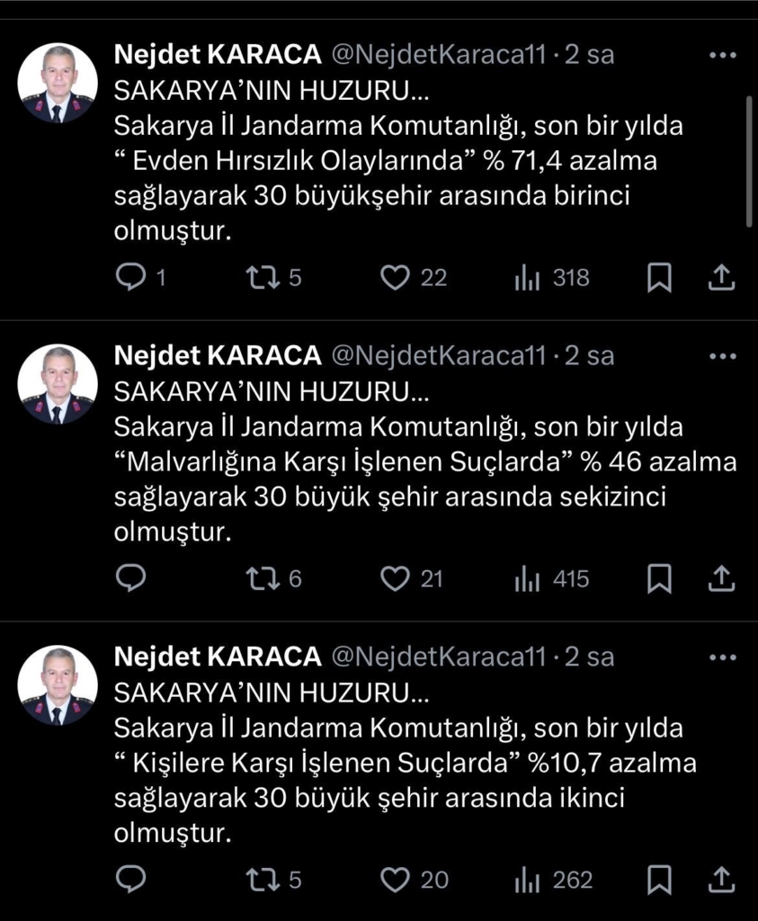Open more options on the first tweet
This screenshot has width=758, height=921.
723,55
